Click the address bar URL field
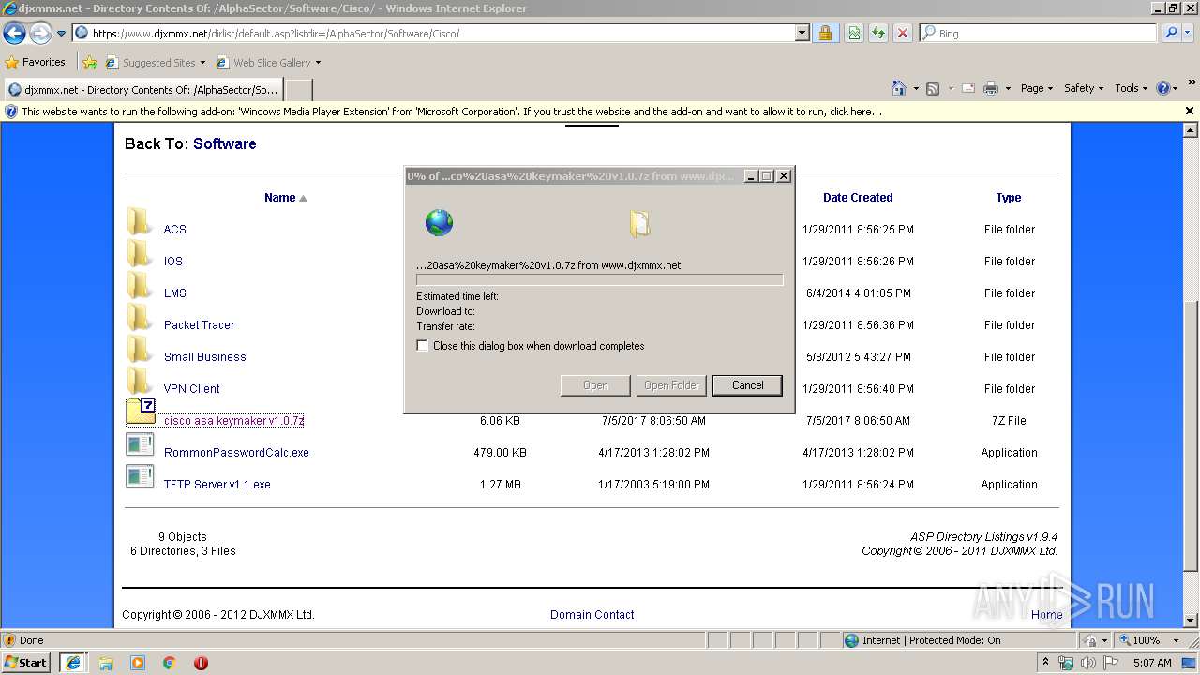The height and width of the screenshot is (675, 1200). point(433,33)
